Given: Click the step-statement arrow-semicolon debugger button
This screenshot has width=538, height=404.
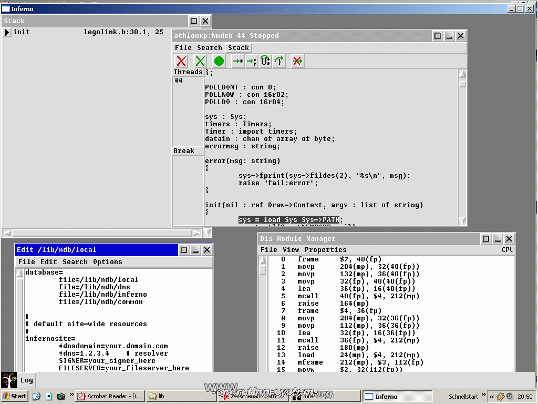Looking at the screenshot, I should [252, 61].
